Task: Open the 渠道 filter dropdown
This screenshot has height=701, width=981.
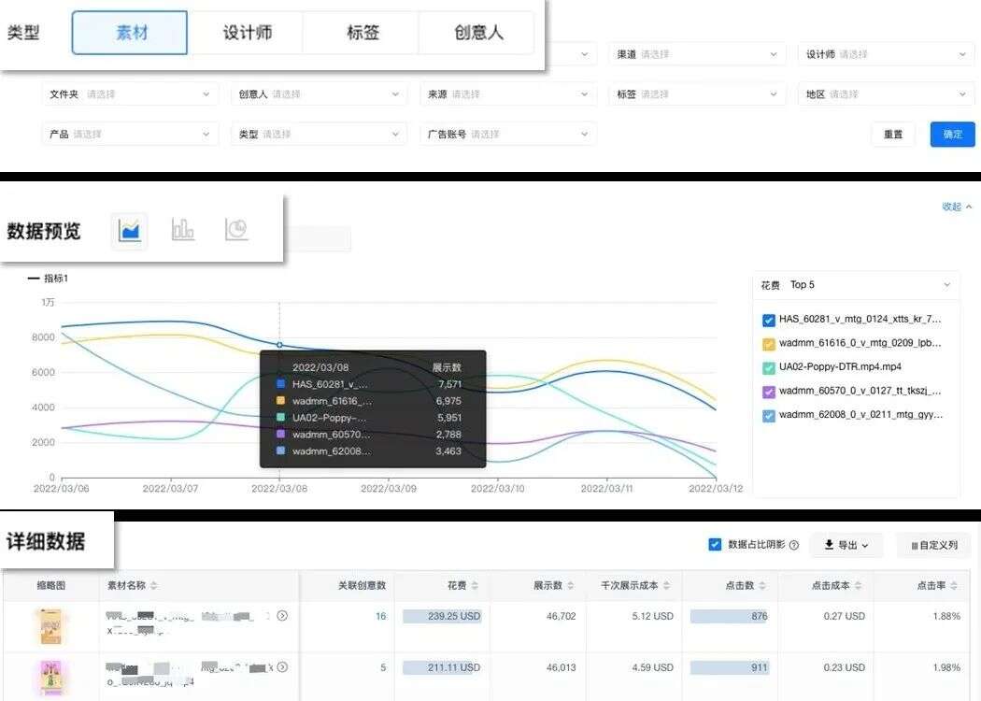Action: pyautogui.click(x=696, y=53)
